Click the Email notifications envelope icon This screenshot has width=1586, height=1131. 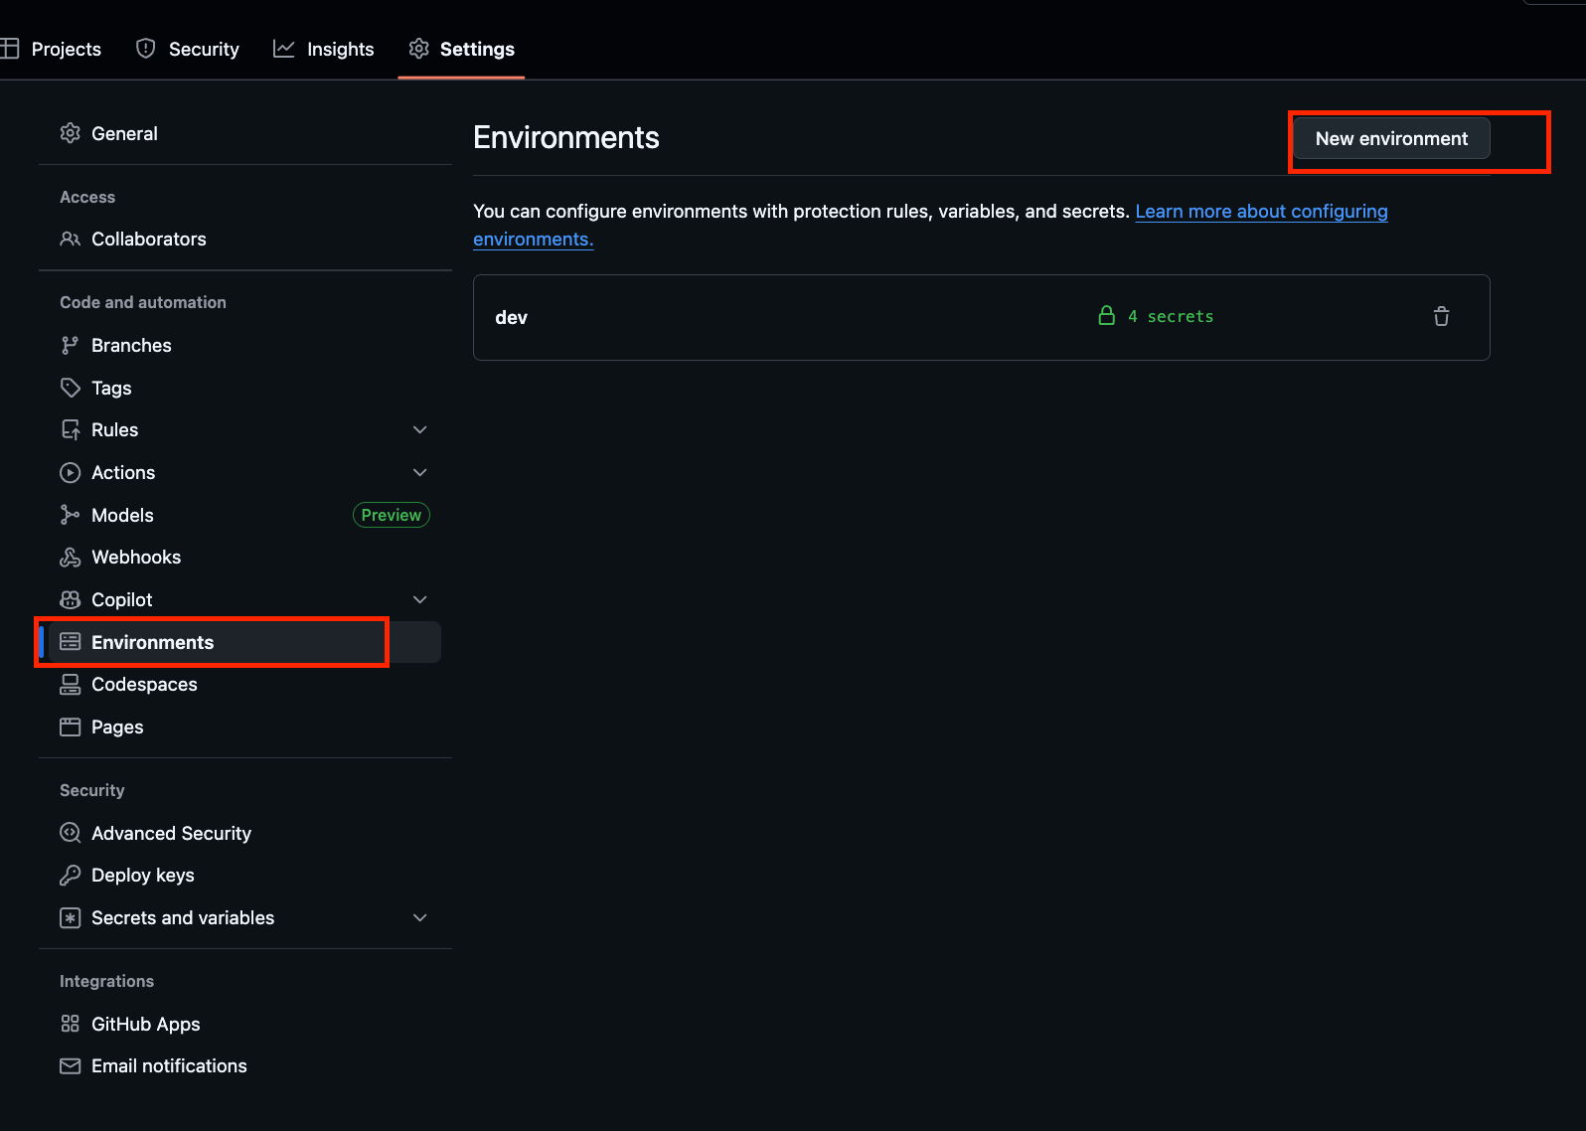(70, 1066)
